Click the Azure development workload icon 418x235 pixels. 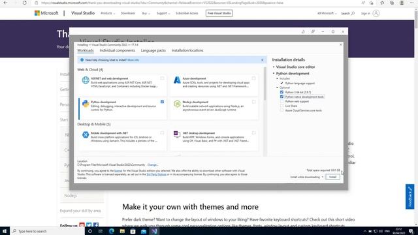click(x=177, y=80)
